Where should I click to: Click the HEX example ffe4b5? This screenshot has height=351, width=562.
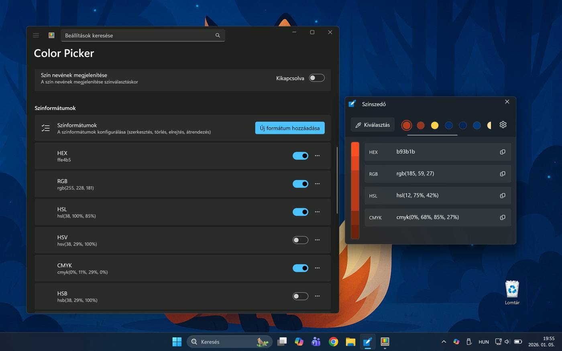(x=64, y=160)
